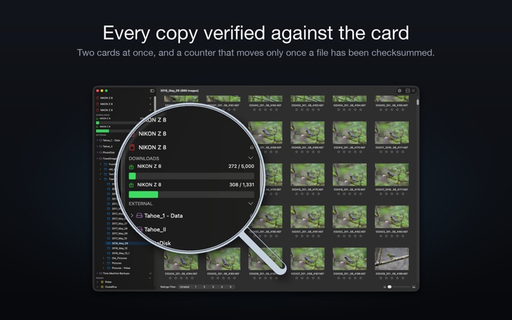
Task: Click the folder icon beside Pictures - Pelee
Action: click(109, 268)
